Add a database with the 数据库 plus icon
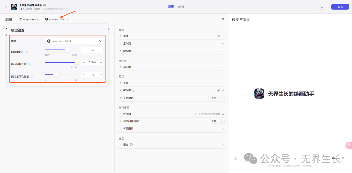The height and width of the screenshot is (173, 352). (223, 90)
